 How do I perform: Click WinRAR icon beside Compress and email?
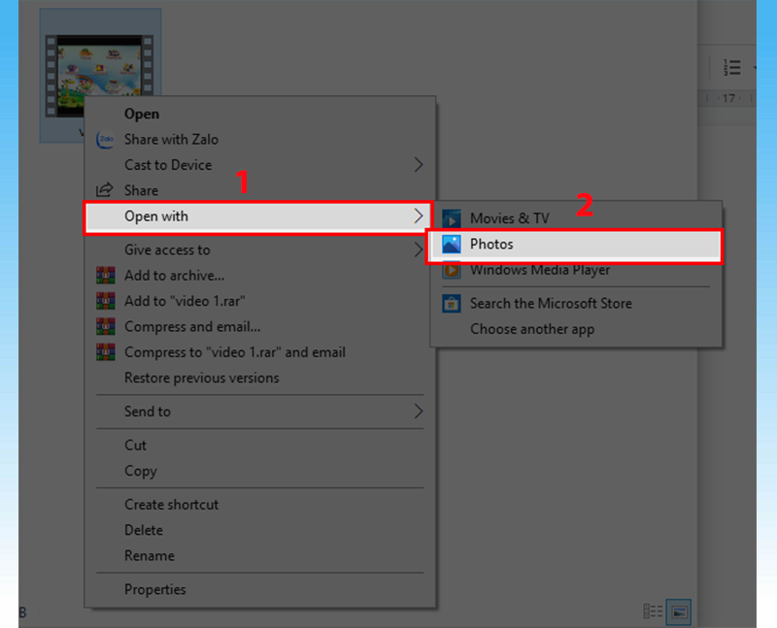click(105, 327)
